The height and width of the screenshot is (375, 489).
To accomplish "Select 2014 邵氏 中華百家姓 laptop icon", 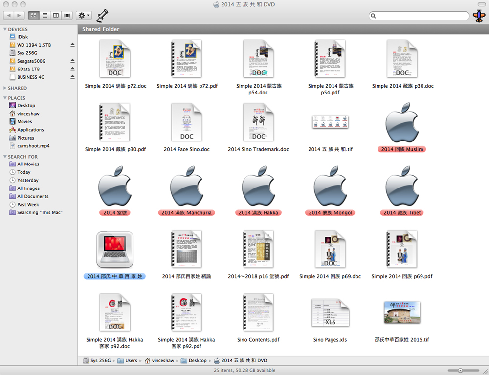I will pos(114,249).
